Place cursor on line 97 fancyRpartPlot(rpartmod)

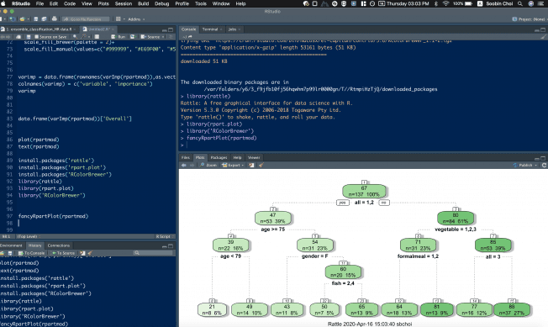pyautogui.click(x=53, y=216)
